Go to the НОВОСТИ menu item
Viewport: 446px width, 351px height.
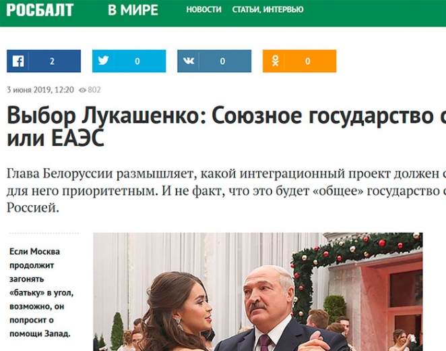(203, 9)
